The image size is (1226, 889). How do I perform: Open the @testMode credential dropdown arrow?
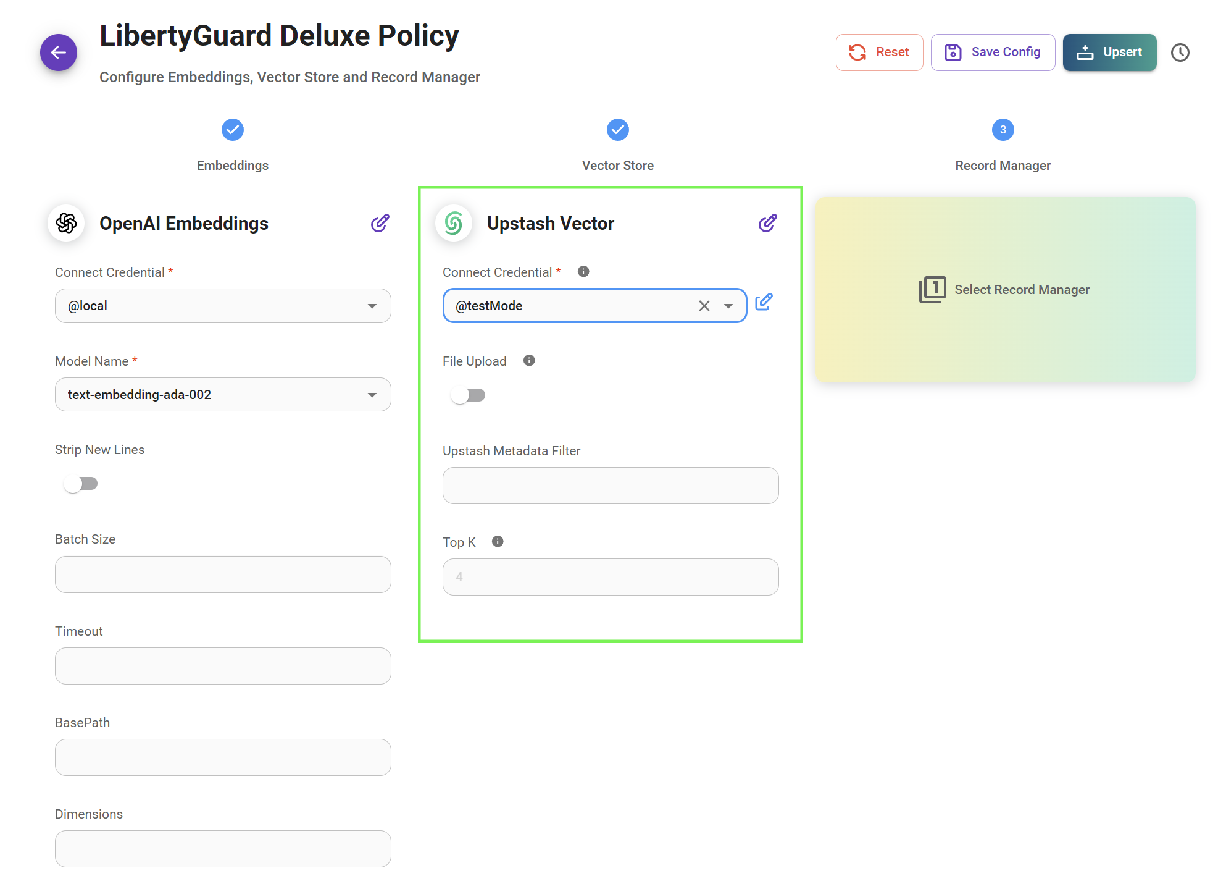[728, 306]
